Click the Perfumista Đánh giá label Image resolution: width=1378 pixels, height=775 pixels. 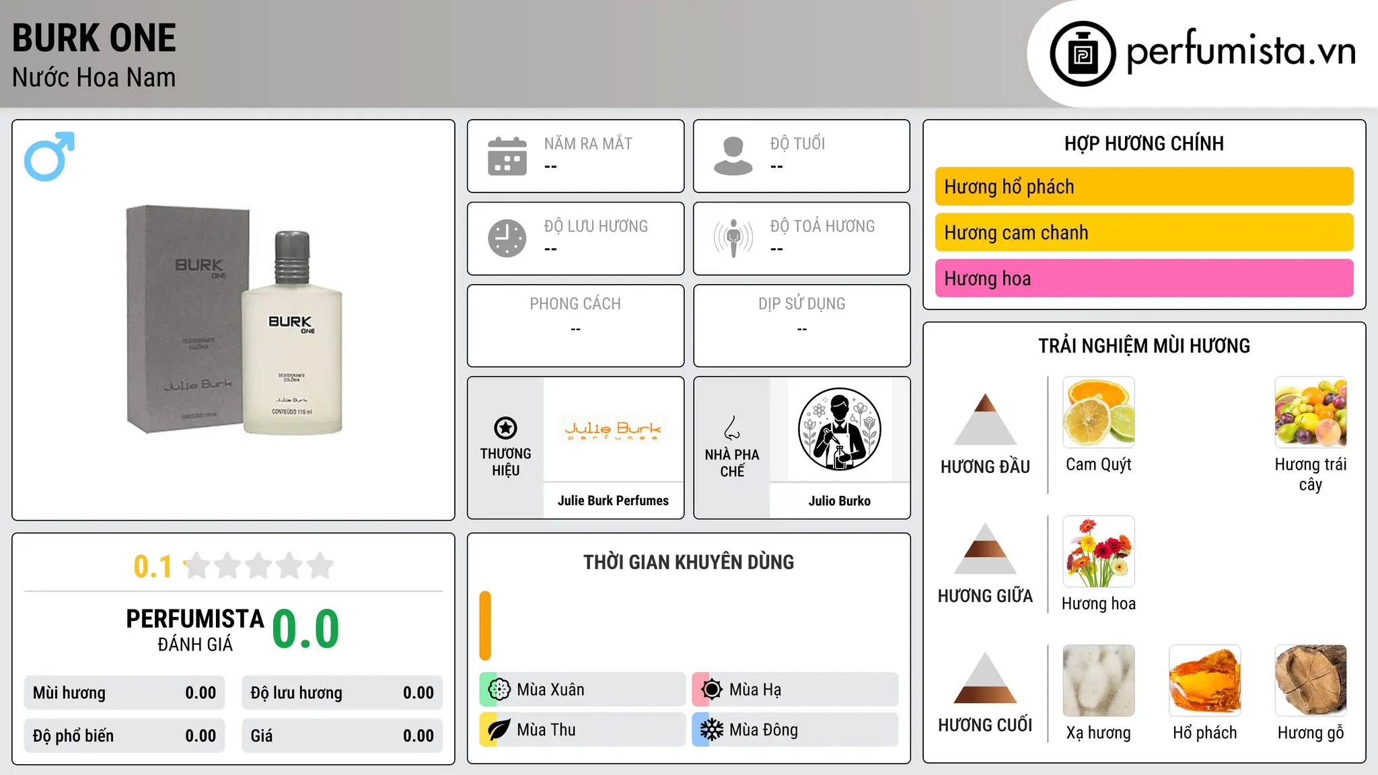coord(195,630)
